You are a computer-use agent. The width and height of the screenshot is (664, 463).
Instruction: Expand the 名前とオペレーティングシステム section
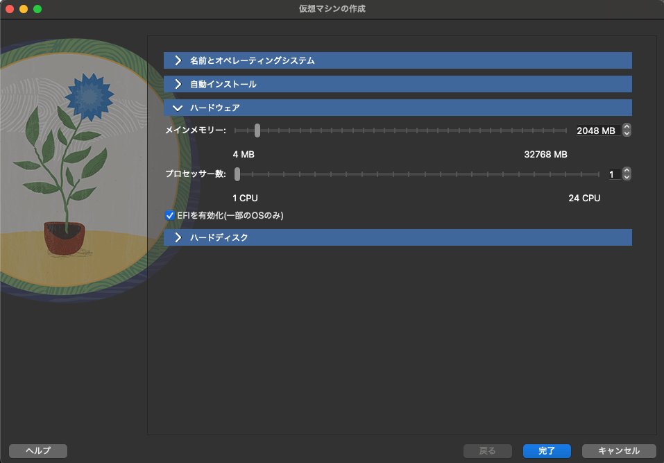(x=398, y=60)
